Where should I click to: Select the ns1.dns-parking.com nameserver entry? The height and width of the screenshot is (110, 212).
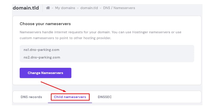point(41,50)
